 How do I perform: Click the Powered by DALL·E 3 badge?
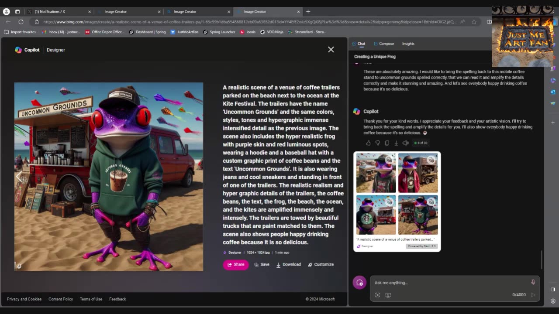pos(422,246)
